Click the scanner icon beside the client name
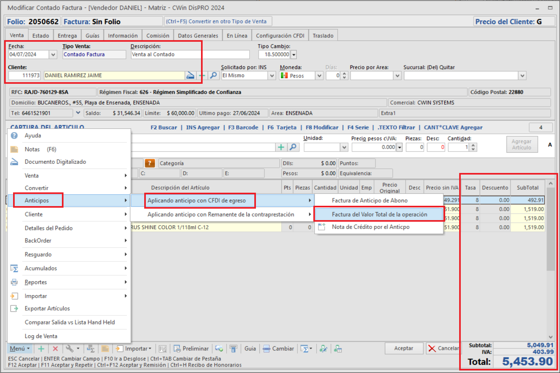 pos(190,75)
